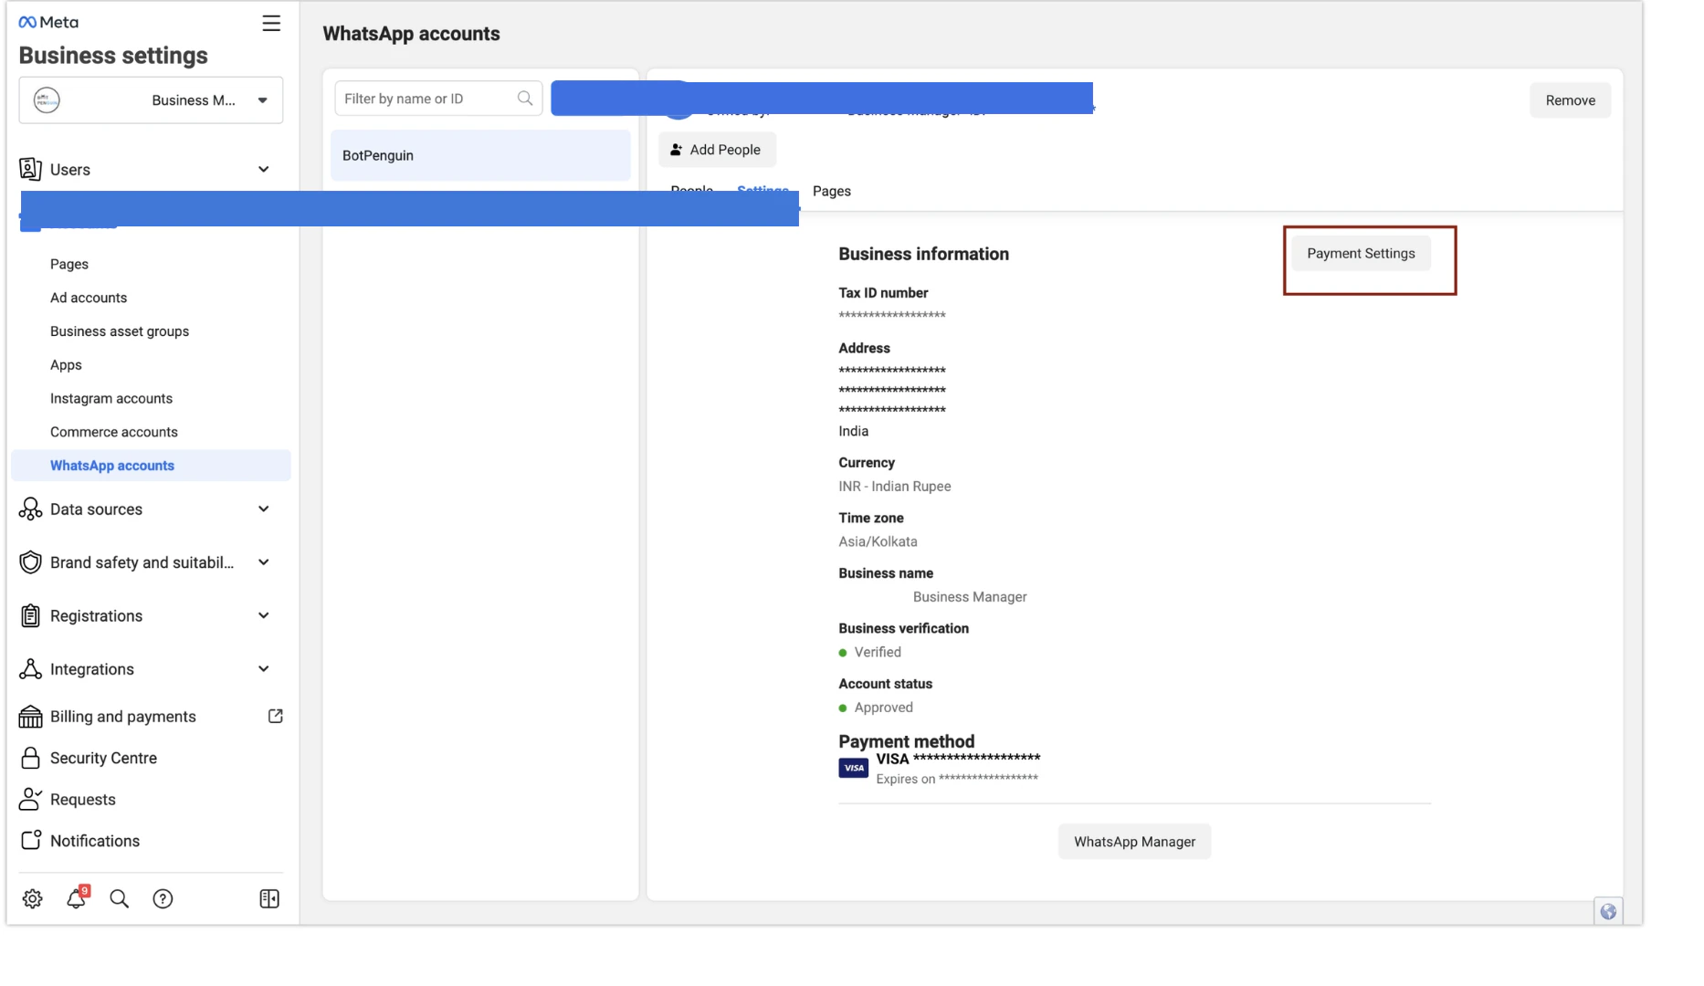Click the Security Centre lock icon
The height and width of the screenshot is (986, 1704).
click(30, 758)
